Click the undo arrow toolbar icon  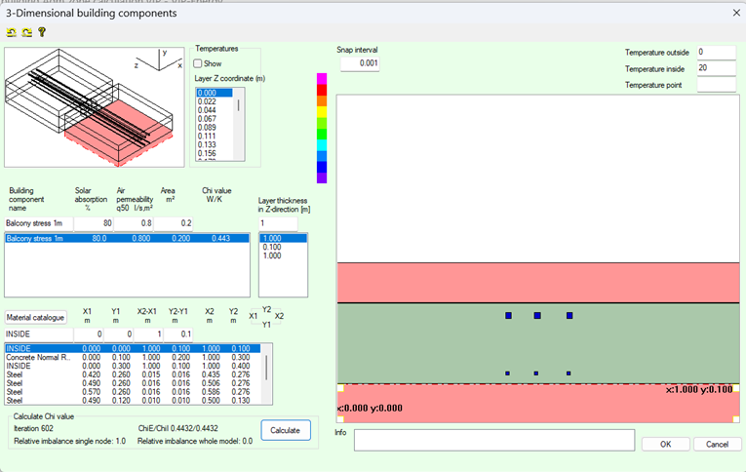[11, 32]
